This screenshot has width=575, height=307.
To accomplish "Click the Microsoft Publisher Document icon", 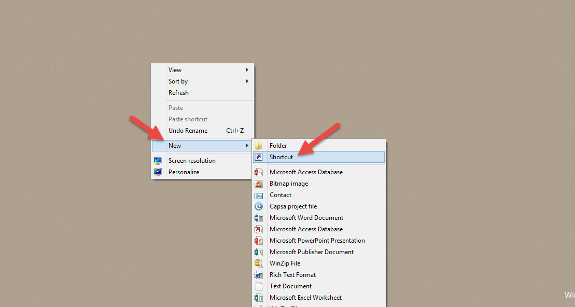I will coord(259,252).
